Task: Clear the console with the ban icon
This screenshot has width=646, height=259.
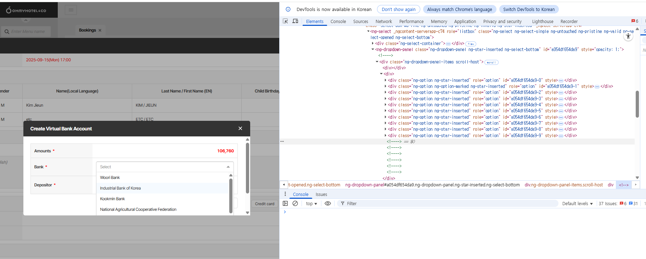Action: click(295, 203)
